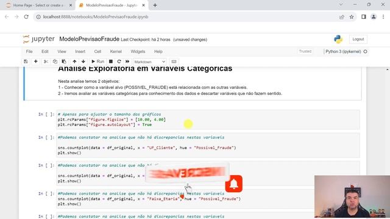Click the Jupyter logo
Screen dimensions: 390x219
[x=38, y=39]
